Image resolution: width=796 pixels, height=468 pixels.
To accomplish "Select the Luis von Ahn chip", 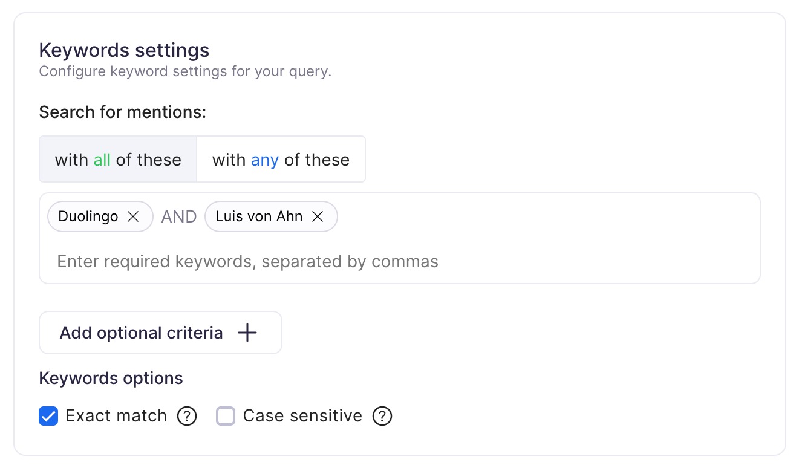I will [258, 216].
